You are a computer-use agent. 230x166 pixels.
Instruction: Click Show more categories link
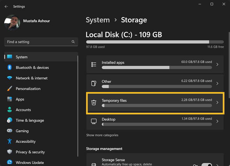point(102,135)
